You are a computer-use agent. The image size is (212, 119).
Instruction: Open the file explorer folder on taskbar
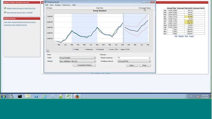pos(28,96)
